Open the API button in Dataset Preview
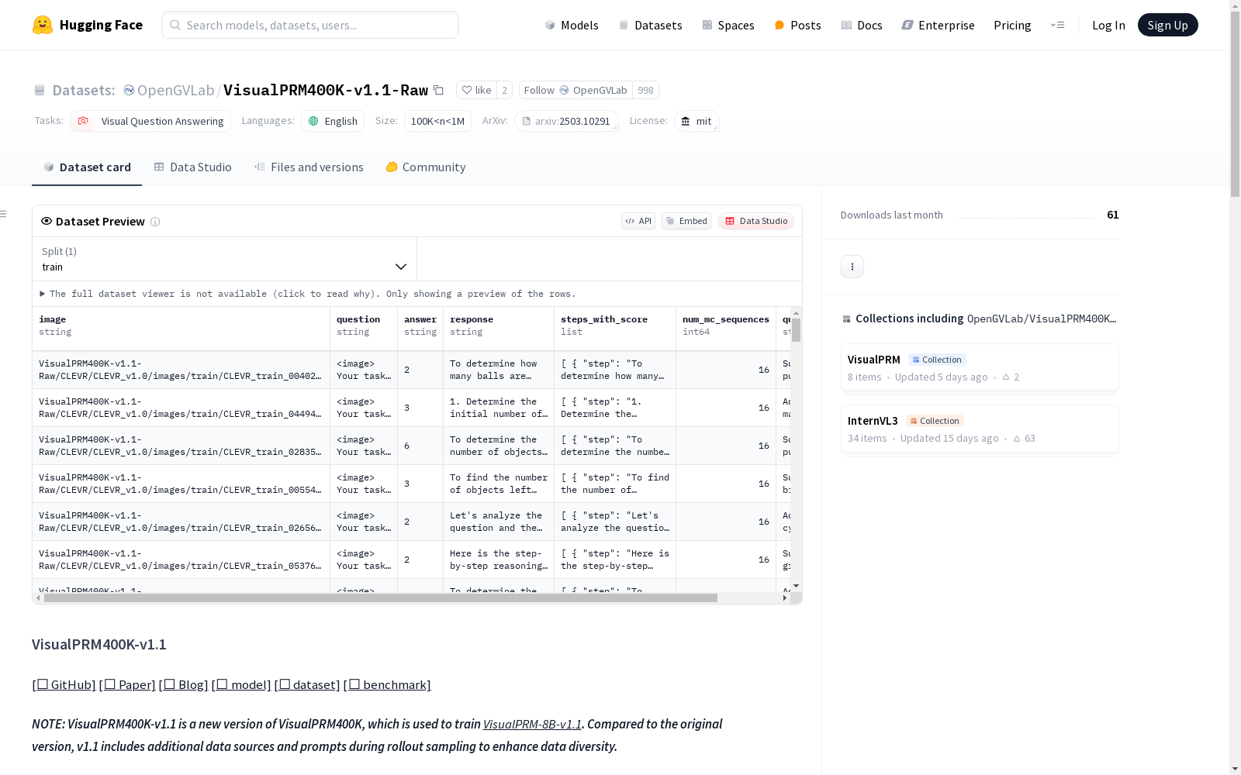This screenshot has height=775, width=1241. [x=638, y=221]
